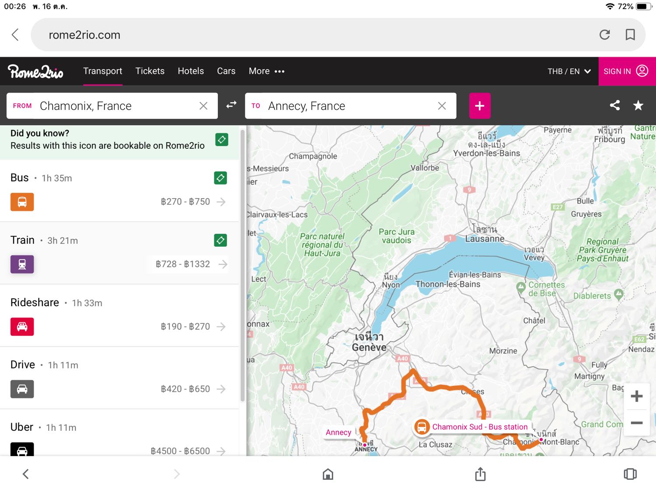The image size is (656, 492).
Task: Open the Hotels tab
Action: coord(191,71)
